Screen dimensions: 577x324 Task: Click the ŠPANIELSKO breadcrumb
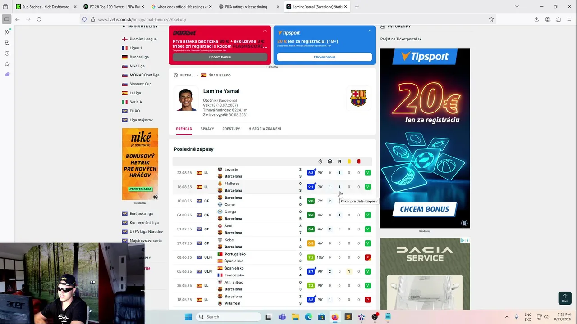coord(220,76)
